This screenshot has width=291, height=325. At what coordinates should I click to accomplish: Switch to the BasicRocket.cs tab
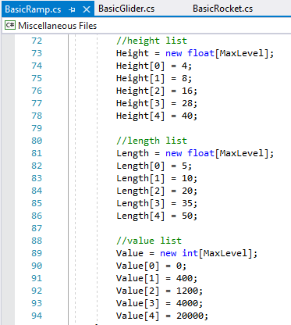pyautogui.click(x=222, y=9)
